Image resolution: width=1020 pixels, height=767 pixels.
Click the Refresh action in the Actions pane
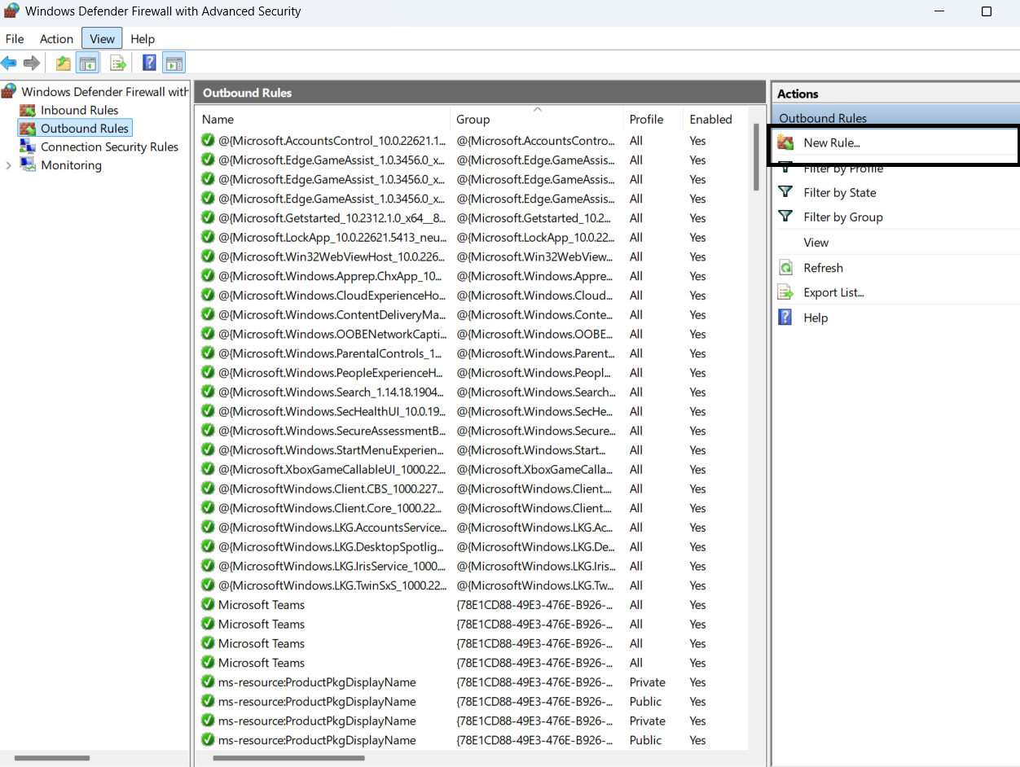823,268
